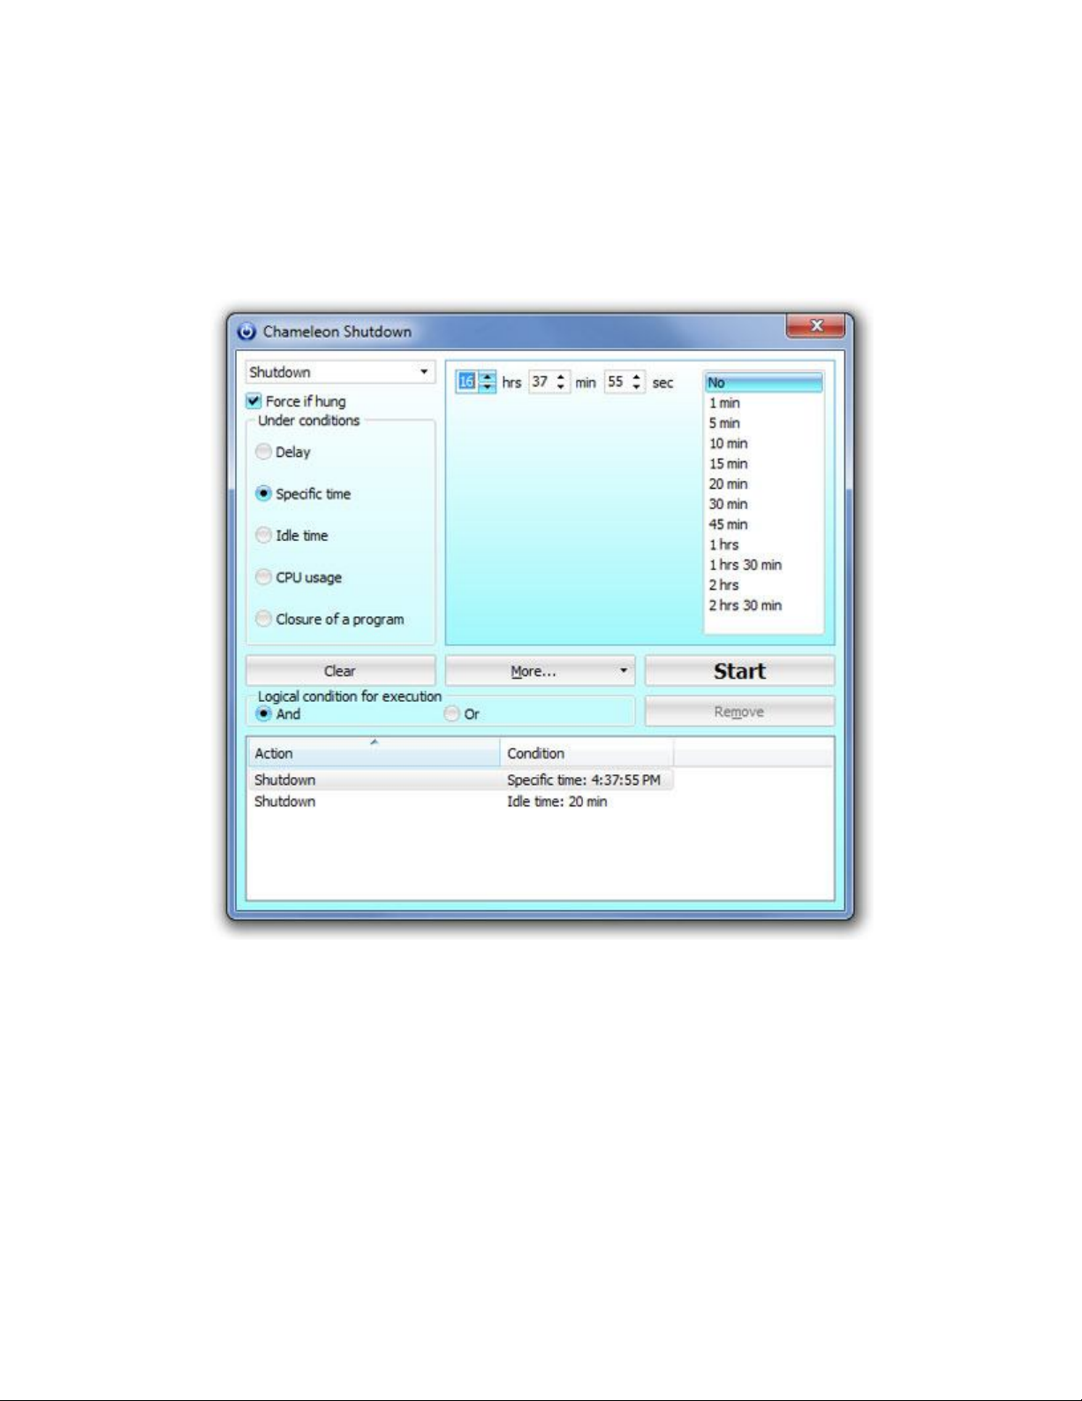Click the seconds field showing 55

pos(616,382)
